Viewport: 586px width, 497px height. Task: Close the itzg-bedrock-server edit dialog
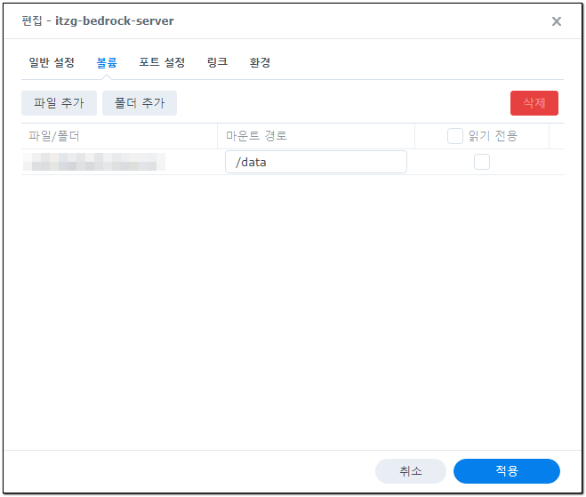[x=556, y=21]
